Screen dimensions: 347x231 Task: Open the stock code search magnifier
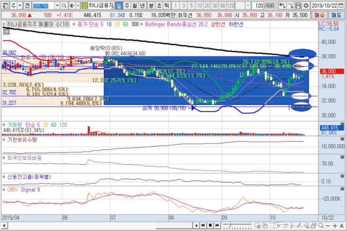point(64,5)
